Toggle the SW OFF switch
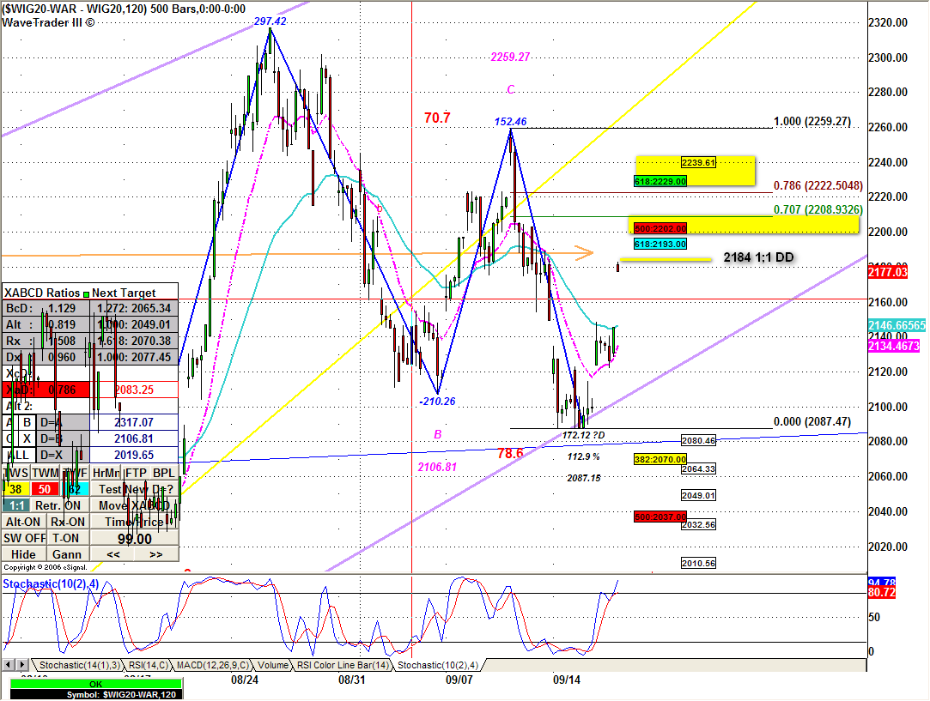 (23, 538)
